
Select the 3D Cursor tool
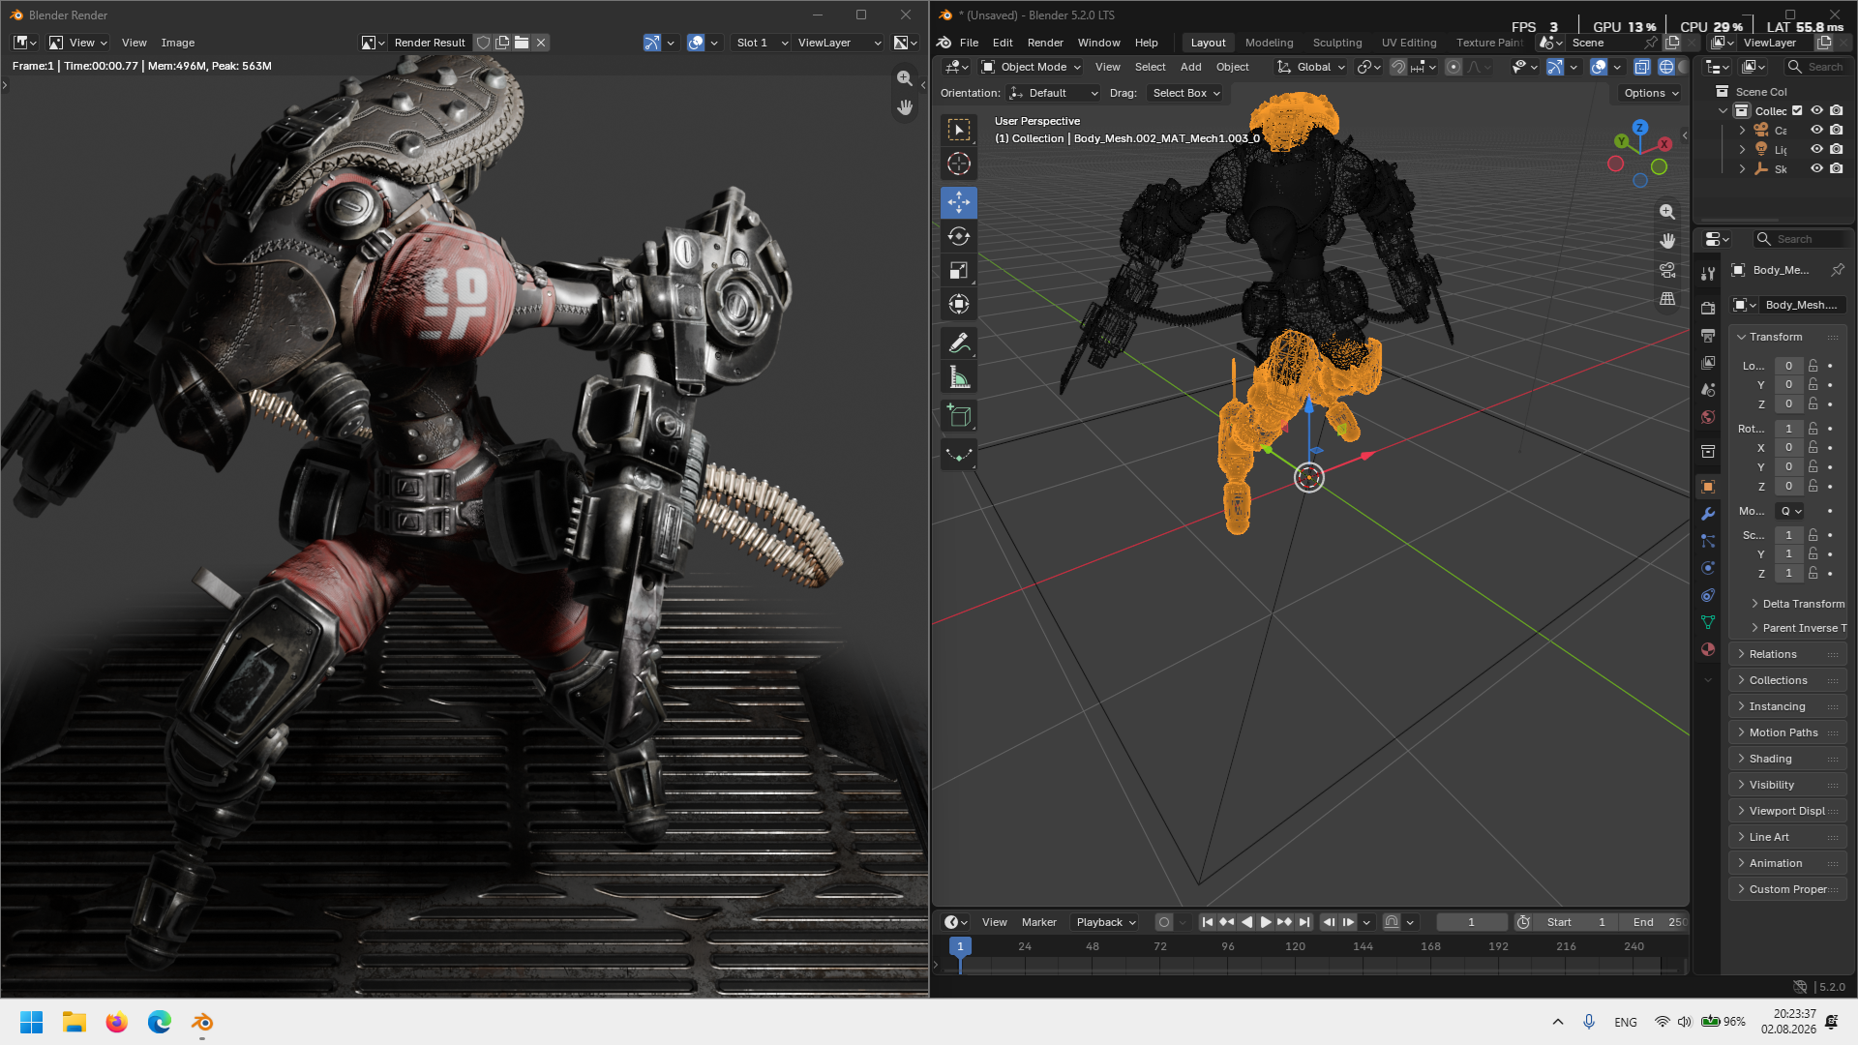pos(958,164)
